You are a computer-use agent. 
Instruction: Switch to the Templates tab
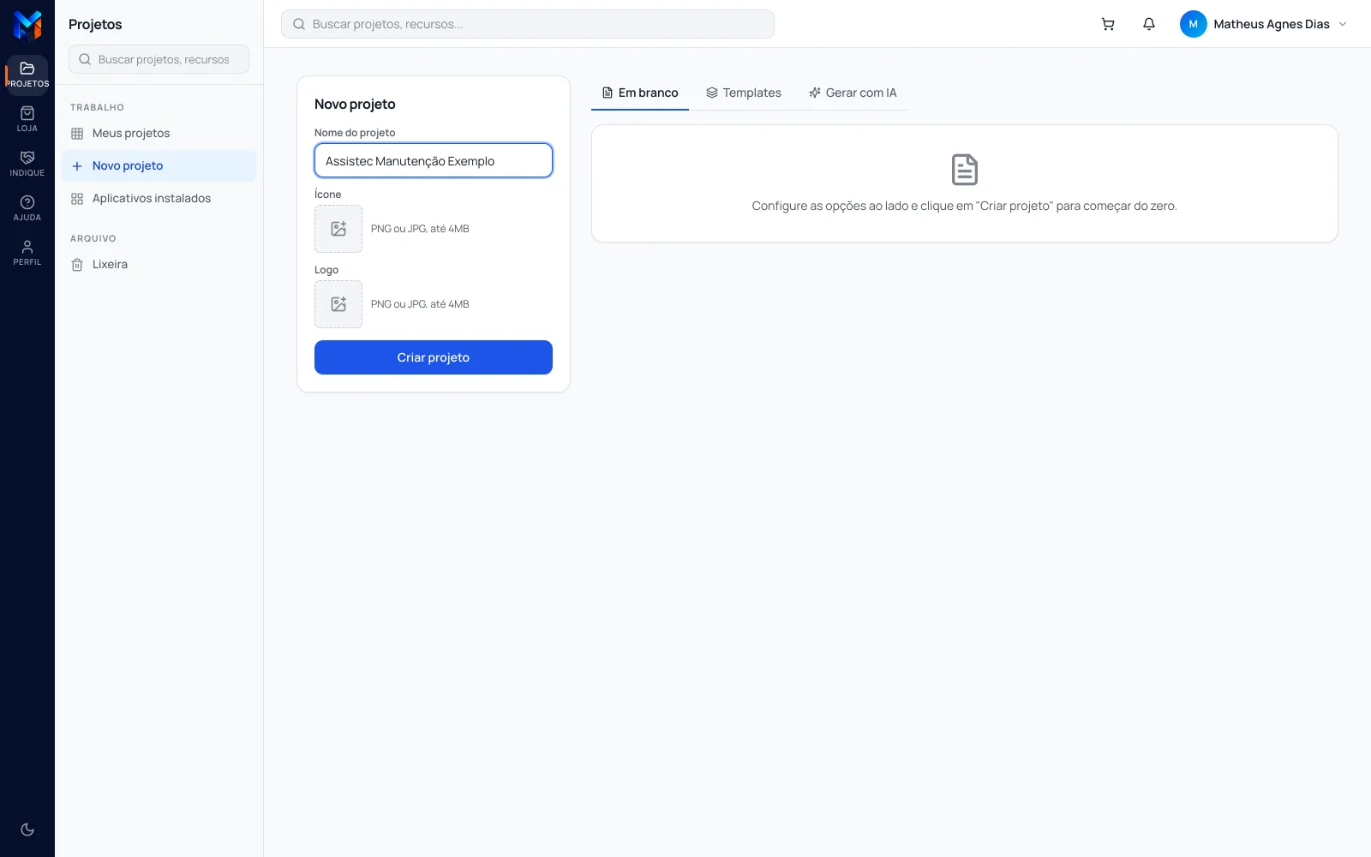coord(744,93)
